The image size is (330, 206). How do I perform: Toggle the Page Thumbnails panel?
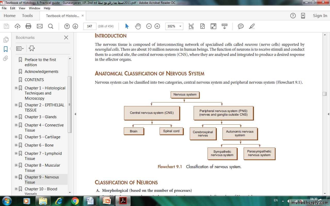(6, 40)
